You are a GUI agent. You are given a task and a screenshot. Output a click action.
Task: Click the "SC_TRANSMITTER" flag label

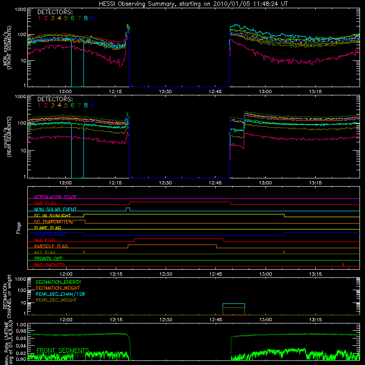[x=53, y=222]
